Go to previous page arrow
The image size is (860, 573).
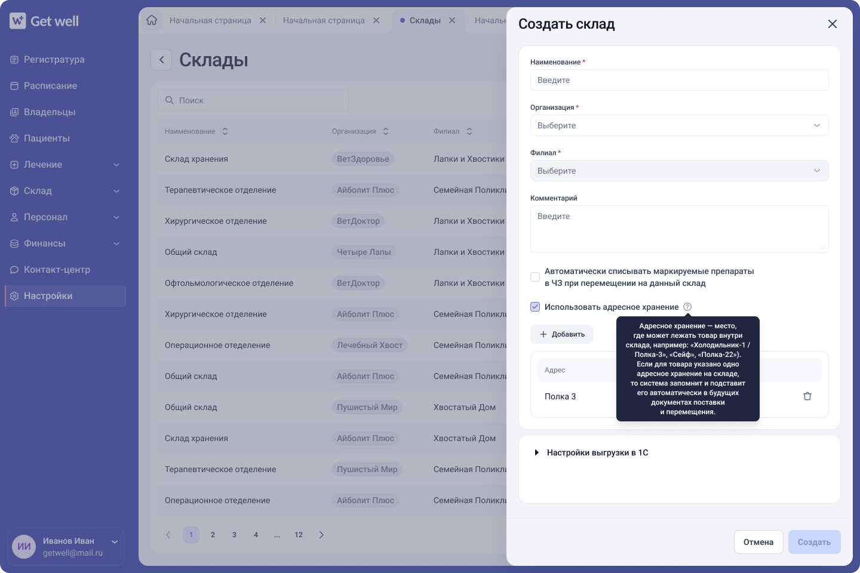[168, 535]
